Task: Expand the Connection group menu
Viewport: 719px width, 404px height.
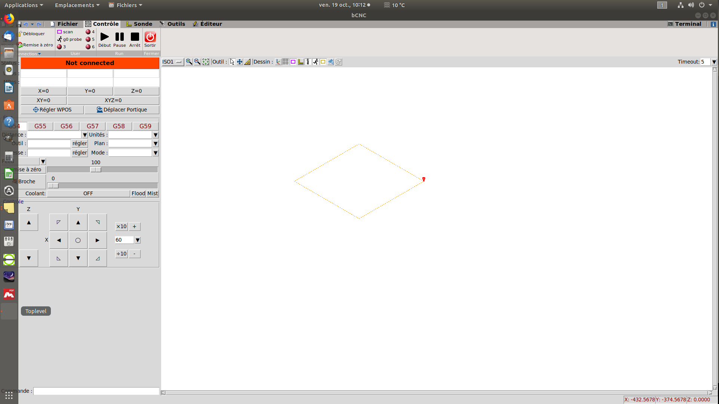Action: coord(30,54)
